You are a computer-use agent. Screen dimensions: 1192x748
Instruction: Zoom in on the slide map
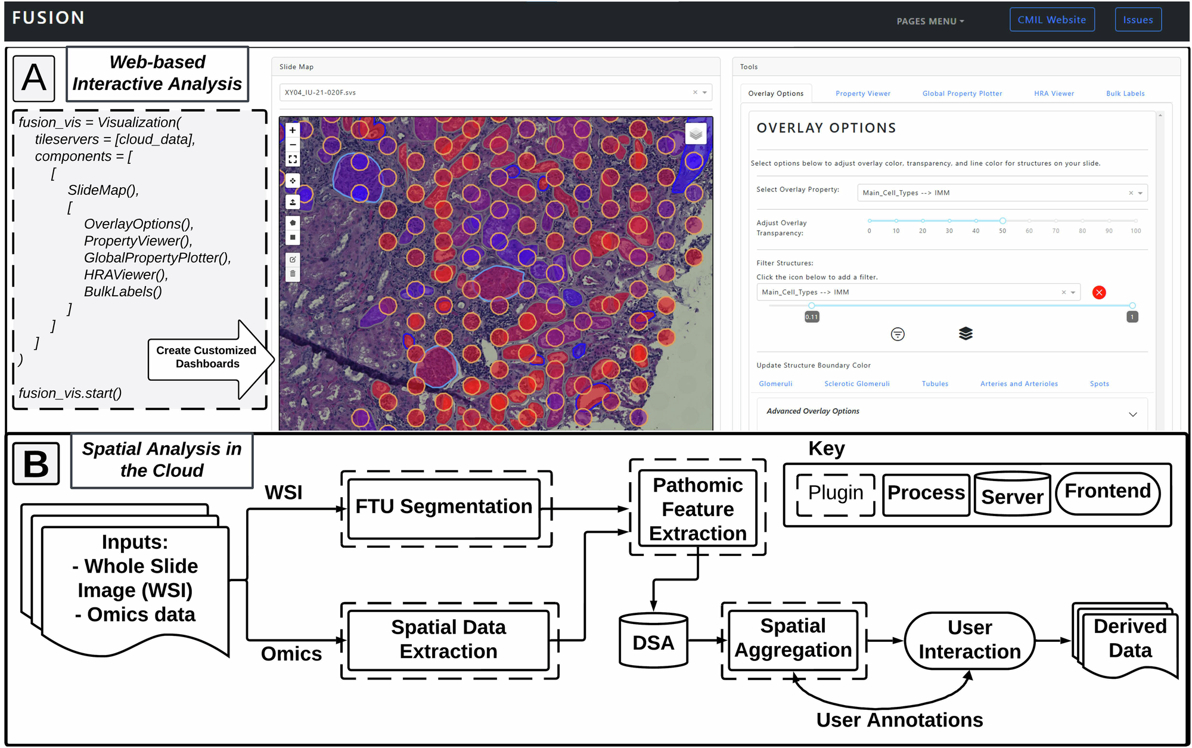click(293, 130)
